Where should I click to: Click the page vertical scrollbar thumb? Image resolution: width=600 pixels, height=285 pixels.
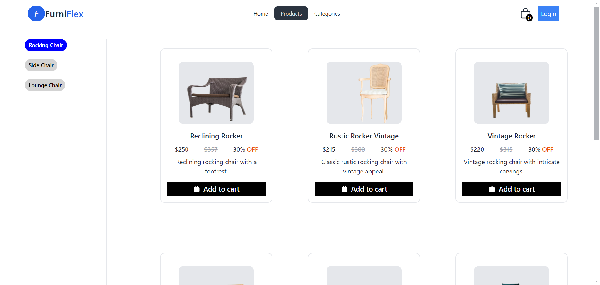click(x=597, y=73)
